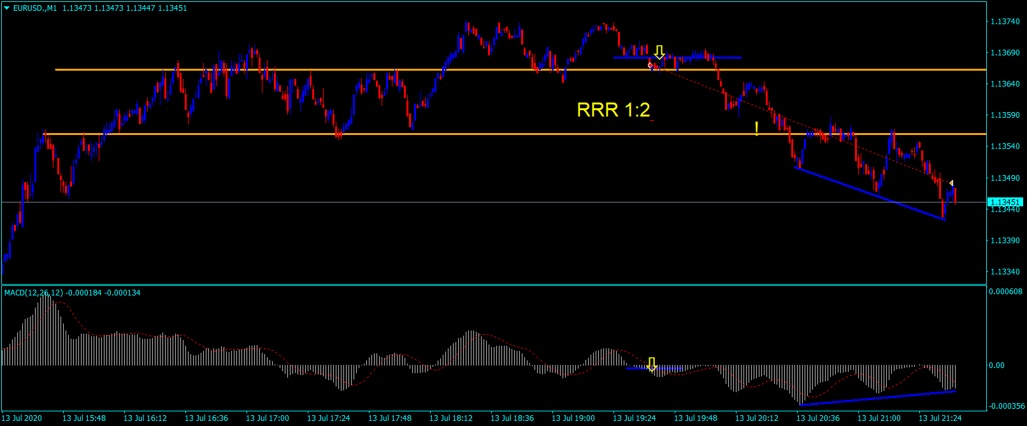The width and height of the screenshot is (1027, 426).
Task: Click the highlighted current price 1.13451
Action: 1005,202
